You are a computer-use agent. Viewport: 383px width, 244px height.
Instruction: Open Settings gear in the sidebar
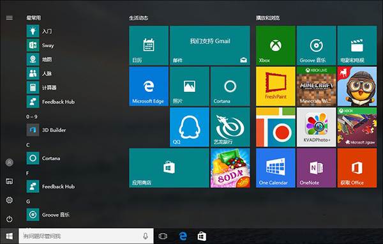[10, 200]
